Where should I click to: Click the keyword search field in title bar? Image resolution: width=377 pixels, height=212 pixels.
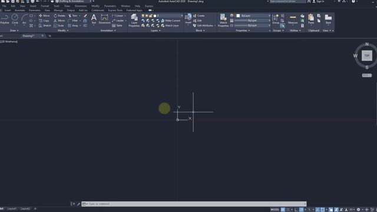point(287,1)
